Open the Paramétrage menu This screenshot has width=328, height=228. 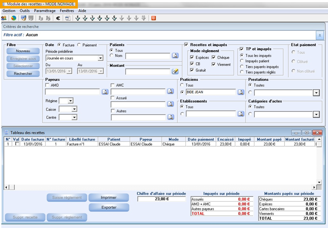[x=45, y=10]
